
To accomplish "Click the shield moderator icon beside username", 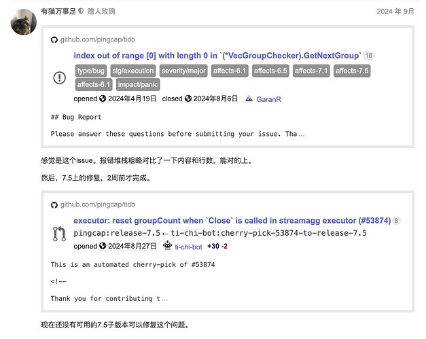I will tap(81, 11).
